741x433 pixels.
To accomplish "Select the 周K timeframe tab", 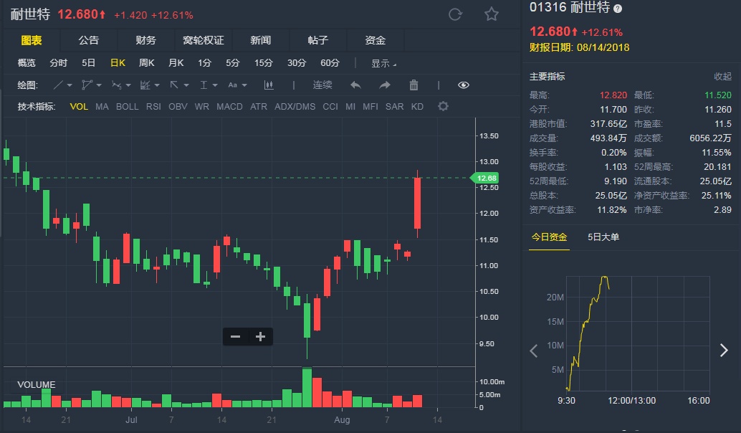I will 147,63.
